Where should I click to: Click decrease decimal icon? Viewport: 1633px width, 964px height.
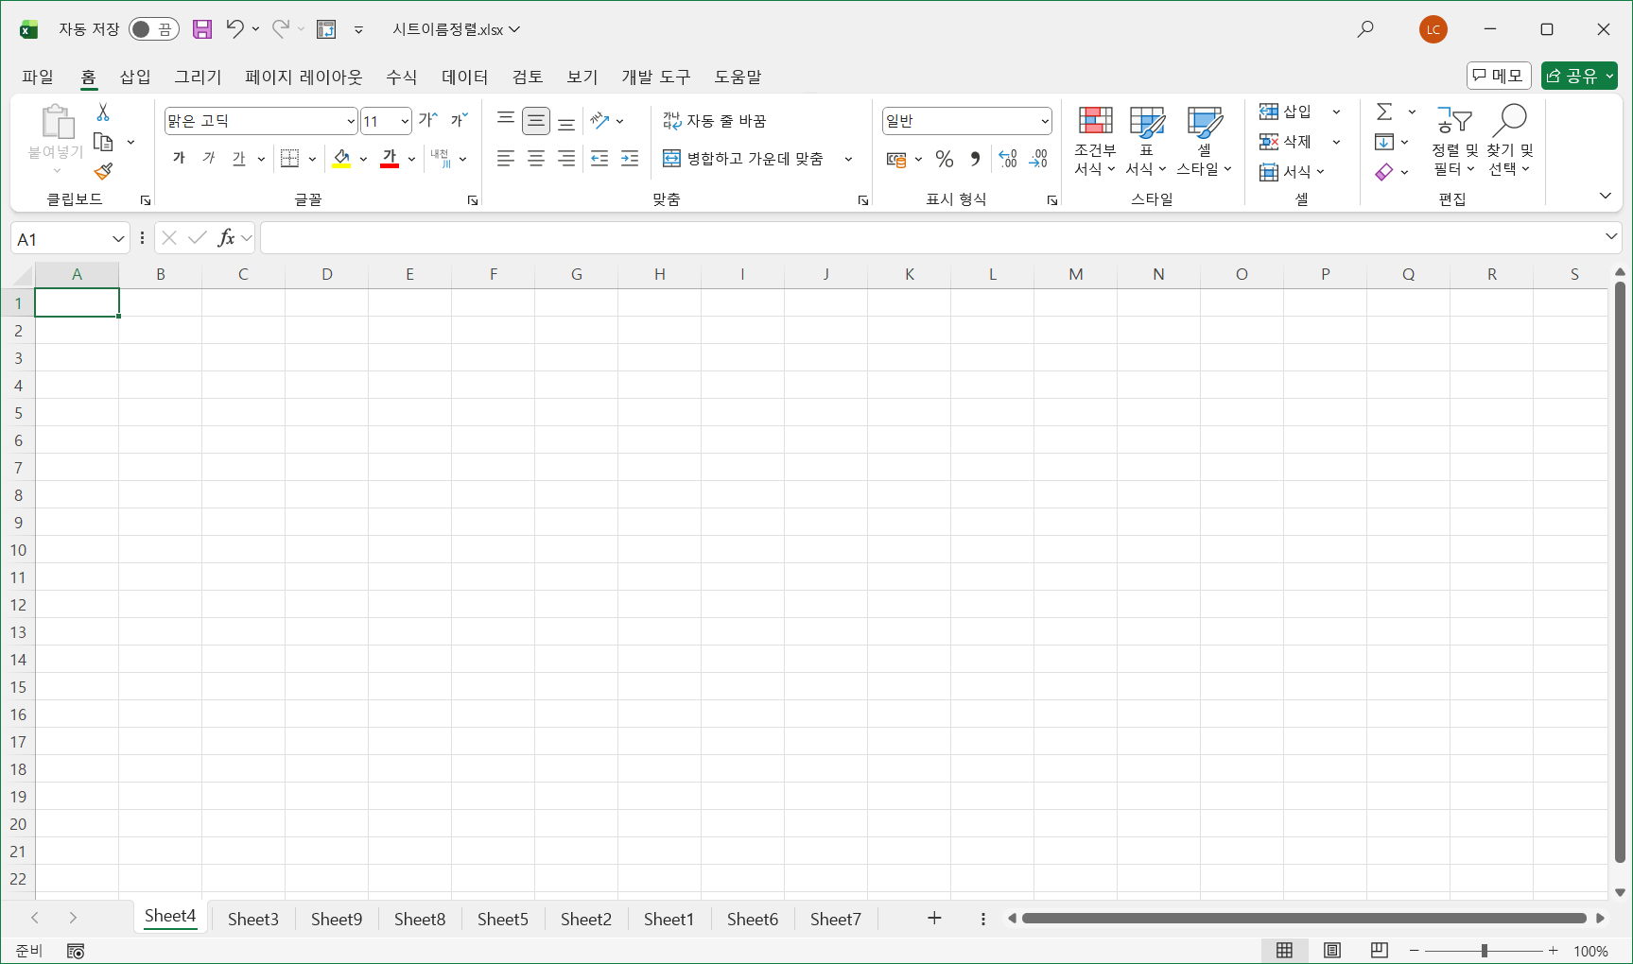[x=1038, y=159]
